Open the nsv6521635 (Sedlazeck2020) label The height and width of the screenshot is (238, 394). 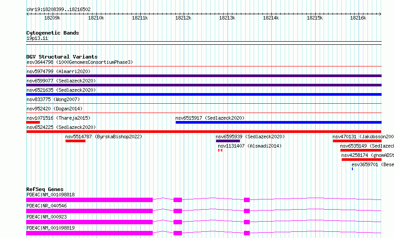(61, 90)
